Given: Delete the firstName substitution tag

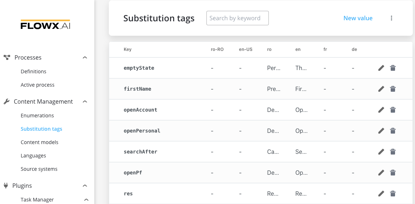Looking at the screenshot, I should tap(393, 89).
